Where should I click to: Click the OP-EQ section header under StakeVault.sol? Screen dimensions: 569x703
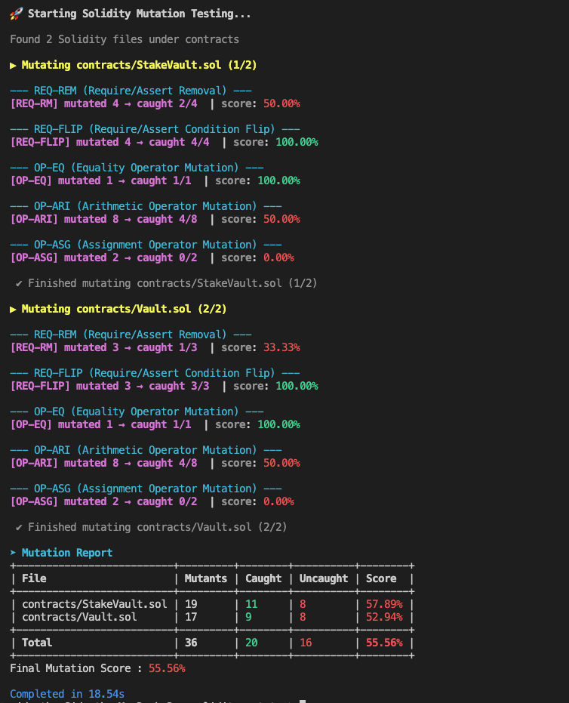[x=137, y=168]
